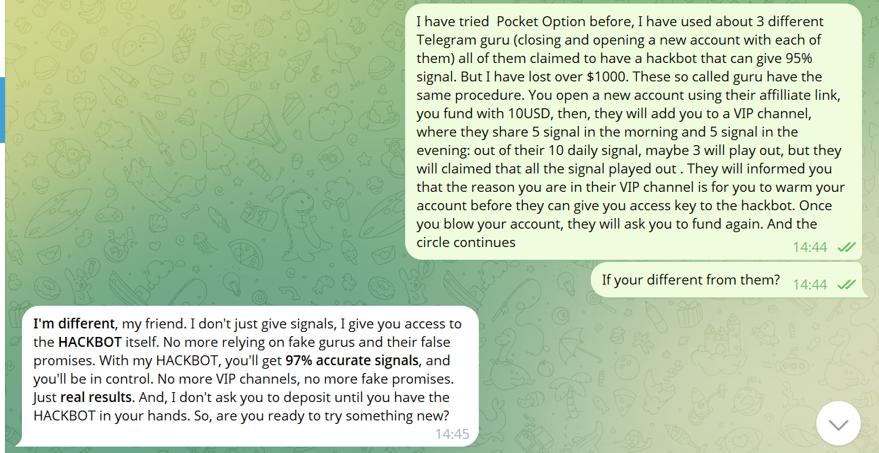Select the long Pocket Option outgoing message

(x=633, y=132)
